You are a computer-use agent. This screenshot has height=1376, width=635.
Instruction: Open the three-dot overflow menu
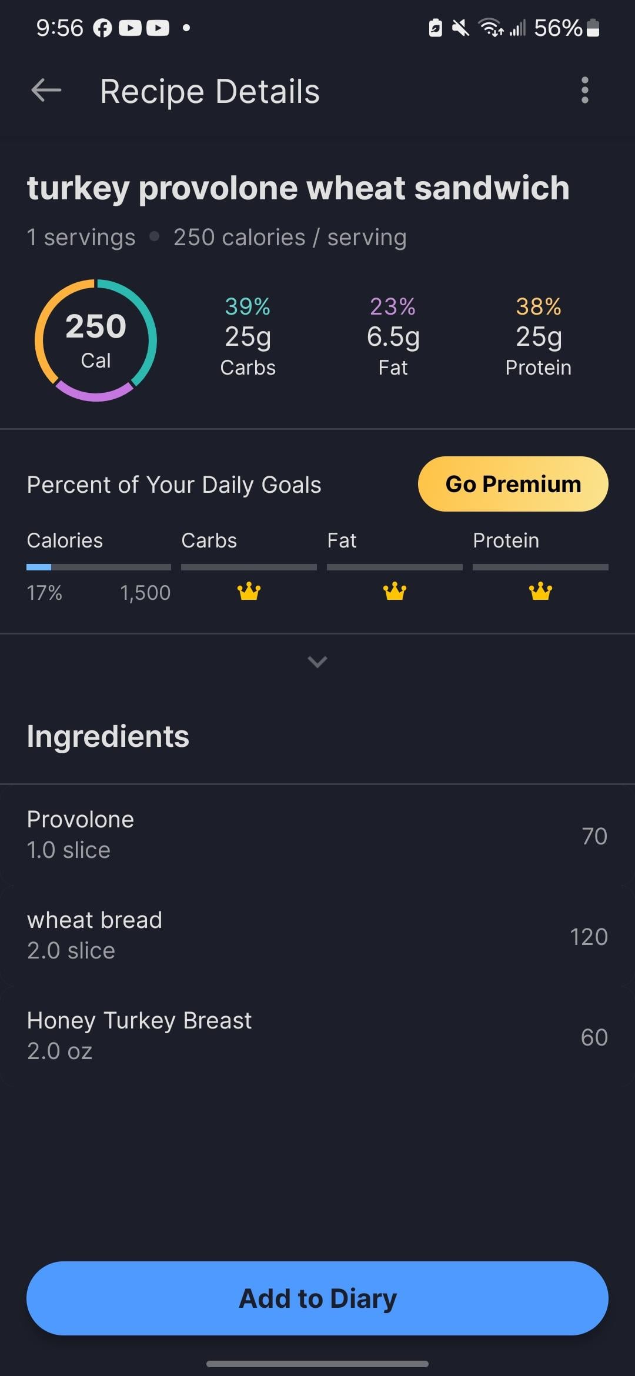(584, 91)
